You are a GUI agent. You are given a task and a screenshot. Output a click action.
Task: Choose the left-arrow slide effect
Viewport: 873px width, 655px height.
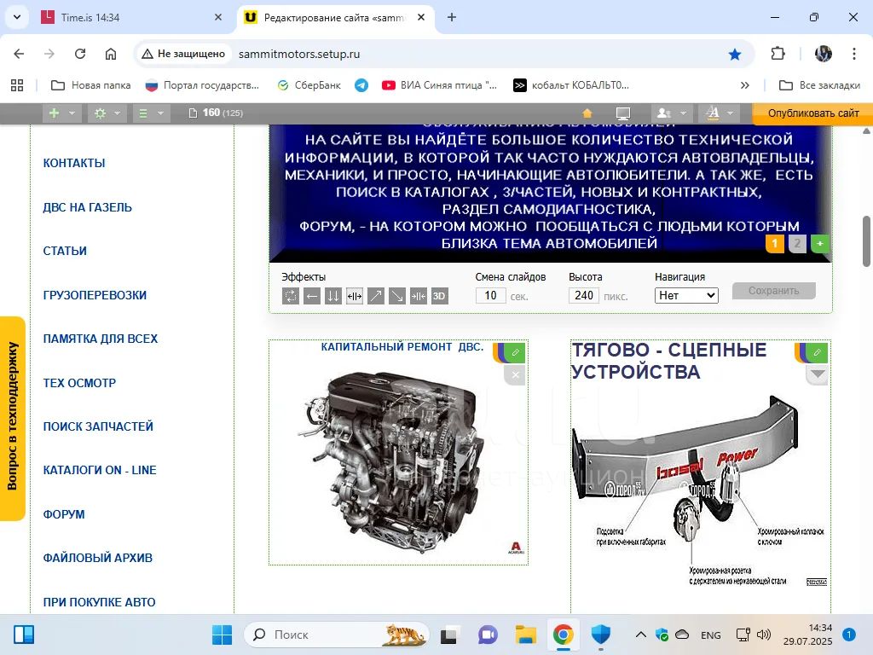click(x=312, y=296)
